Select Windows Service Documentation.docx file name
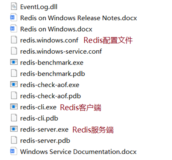This screenshot has height=160, width=172. [78, 152]
